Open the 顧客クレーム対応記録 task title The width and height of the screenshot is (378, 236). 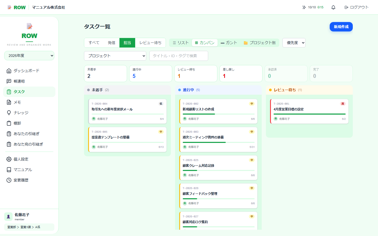coord(198,166)
